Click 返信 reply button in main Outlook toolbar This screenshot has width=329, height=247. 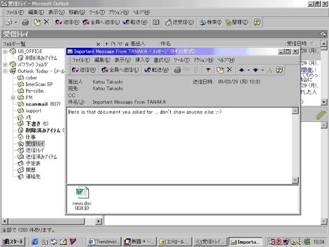(x=67, y=22)
